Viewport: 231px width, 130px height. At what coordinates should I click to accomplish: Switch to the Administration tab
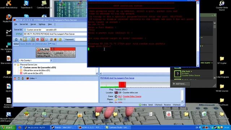[x=42, y=44]
